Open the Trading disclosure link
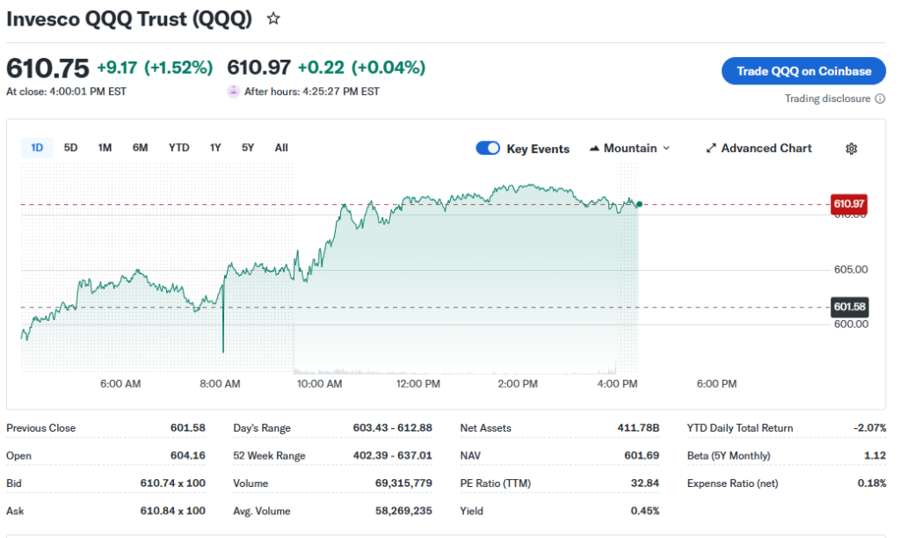 coord(827,98)
